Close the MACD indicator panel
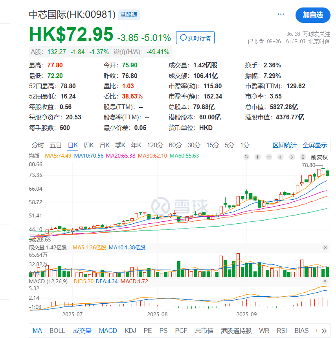This screenshot has height=338, width=336. [x=325, y=281]
